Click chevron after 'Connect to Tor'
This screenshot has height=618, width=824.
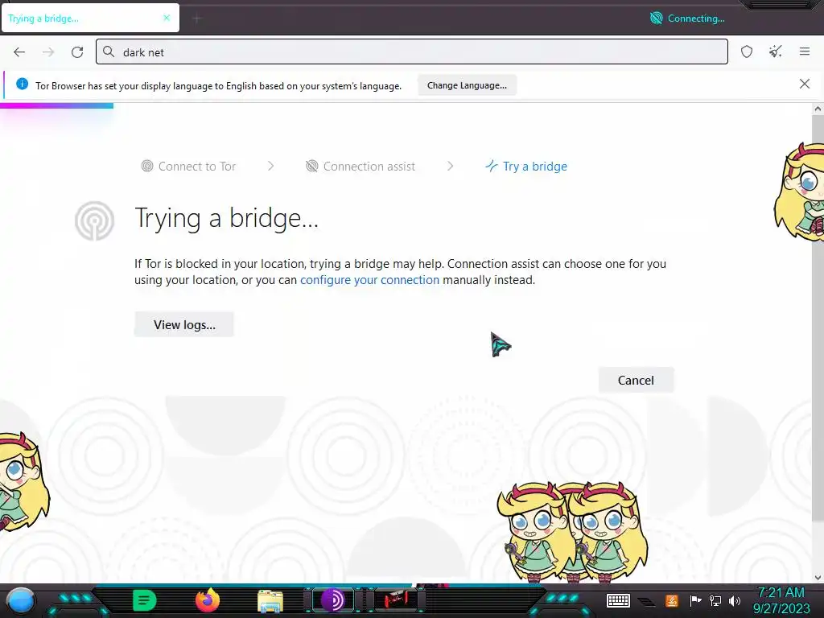270,166
